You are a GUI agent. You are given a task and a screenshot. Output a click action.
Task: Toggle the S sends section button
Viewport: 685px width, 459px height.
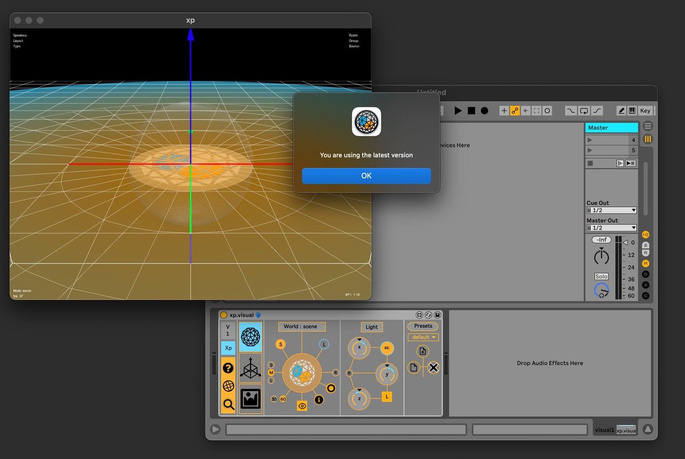pyautogui.click(x=646, y=245)
